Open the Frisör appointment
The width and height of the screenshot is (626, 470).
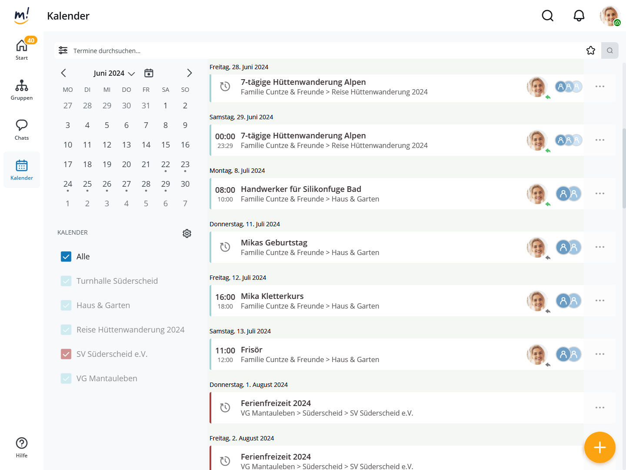pyautogui.click(x=252, y=350)
